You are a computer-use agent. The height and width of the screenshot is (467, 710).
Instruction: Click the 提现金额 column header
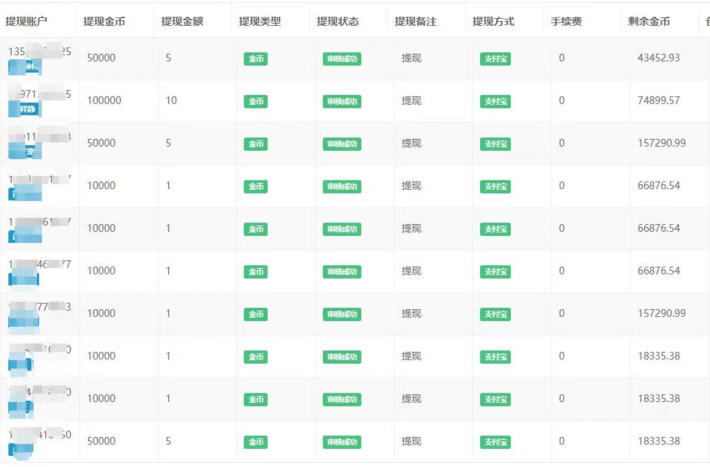point(182,21)
